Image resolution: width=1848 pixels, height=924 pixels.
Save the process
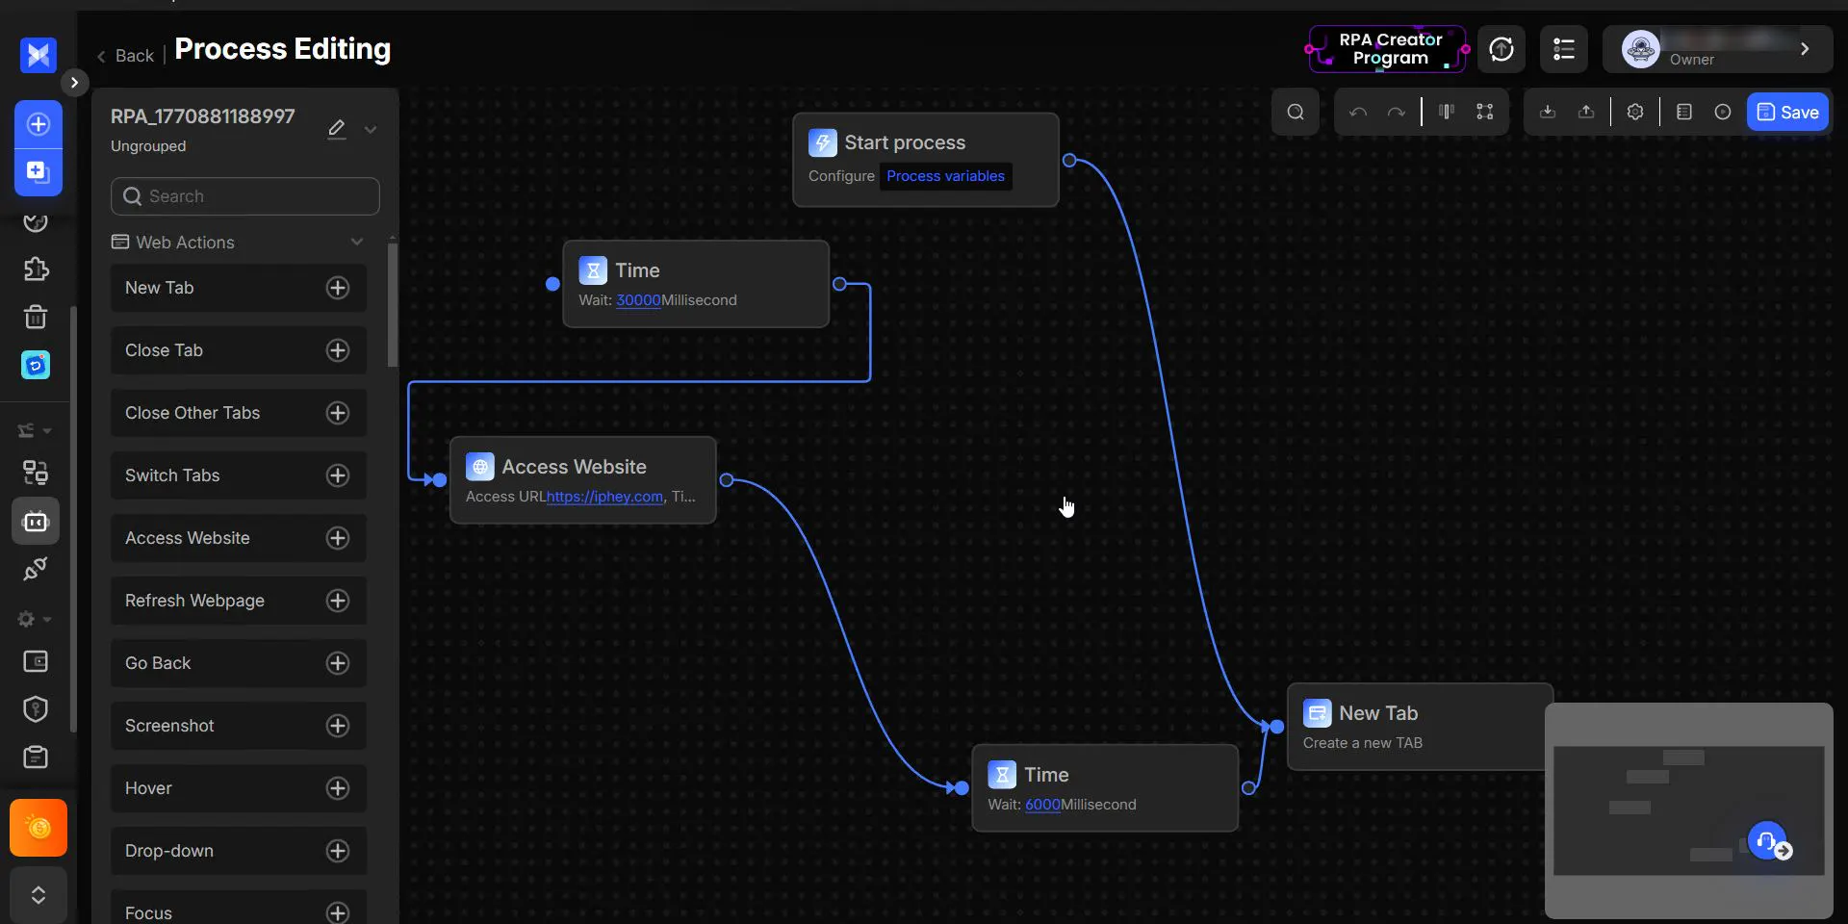click(1787, 113)
